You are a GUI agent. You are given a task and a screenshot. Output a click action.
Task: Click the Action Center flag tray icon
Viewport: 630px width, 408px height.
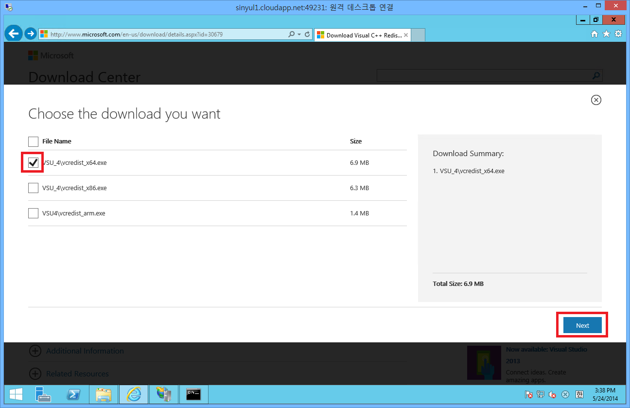click(529, 394)
